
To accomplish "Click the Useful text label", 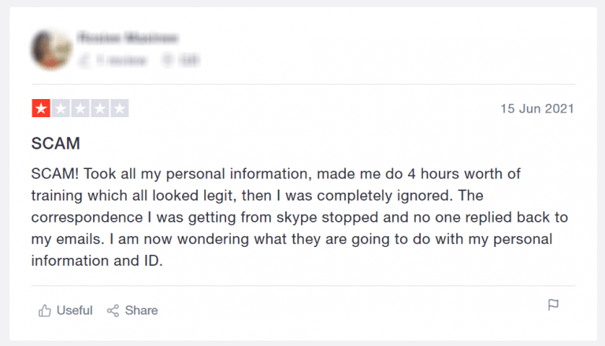I will [x=74, y=311].
